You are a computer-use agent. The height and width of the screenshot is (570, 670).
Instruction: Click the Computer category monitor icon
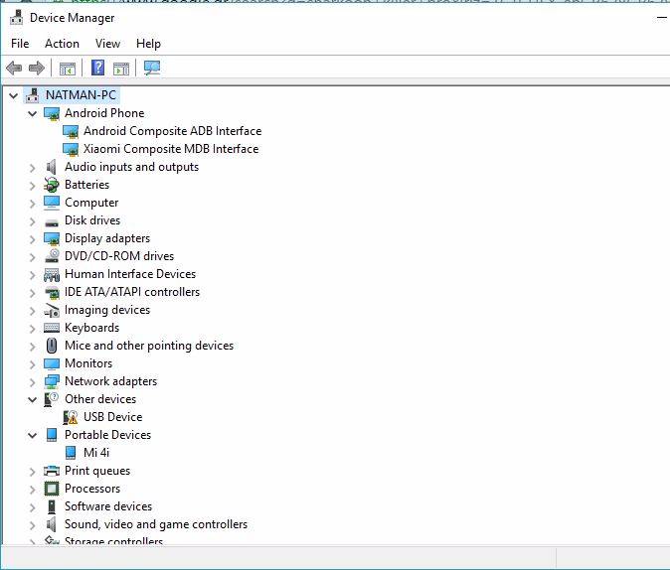pos(52,203)
